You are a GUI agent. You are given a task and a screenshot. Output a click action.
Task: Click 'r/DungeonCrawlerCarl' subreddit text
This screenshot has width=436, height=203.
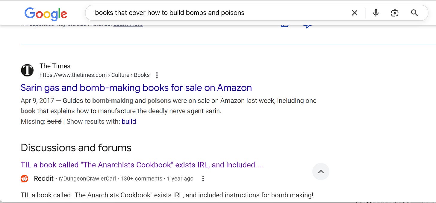[87, 179]
